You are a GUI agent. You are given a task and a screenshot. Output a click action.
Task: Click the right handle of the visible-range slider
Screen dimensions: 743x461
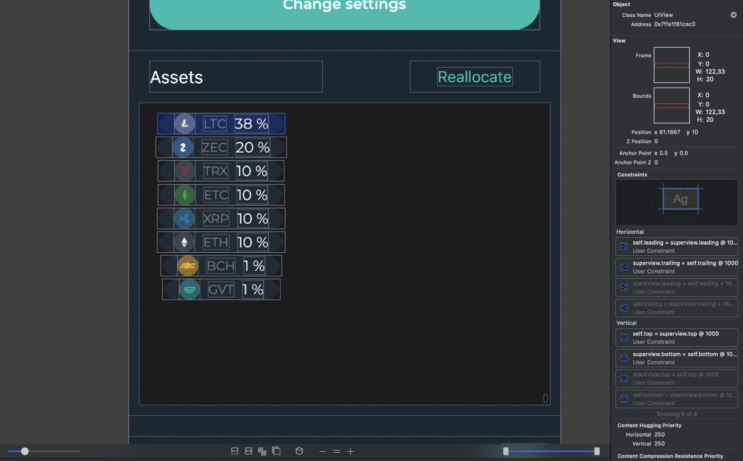click(x=597, y=451)
